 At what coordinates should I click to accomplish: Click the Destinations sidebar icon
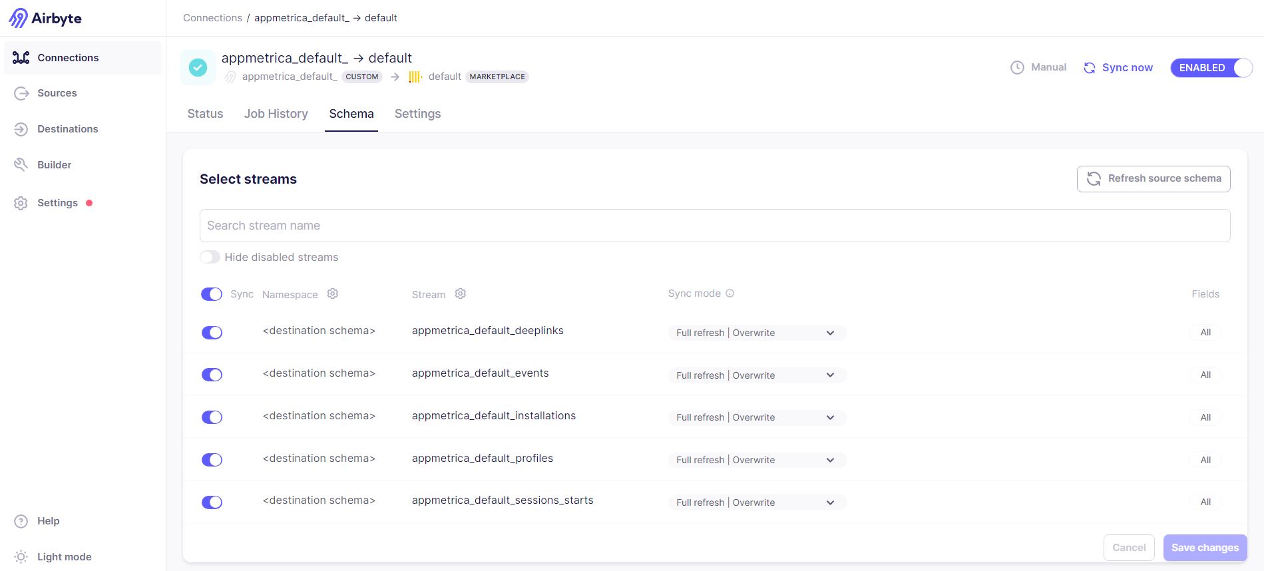(x=21, y=129)
